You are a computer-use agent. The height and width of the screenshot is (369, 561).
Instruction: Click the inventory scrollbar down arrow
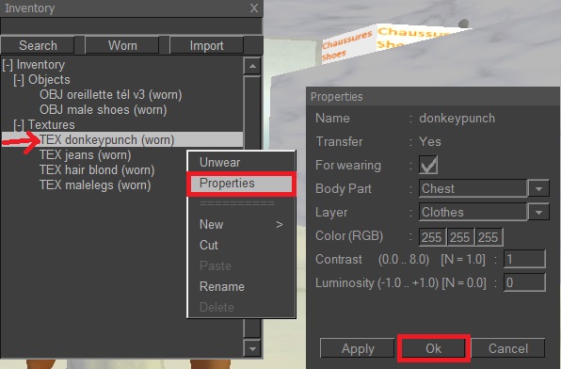(x=252, y=348)
